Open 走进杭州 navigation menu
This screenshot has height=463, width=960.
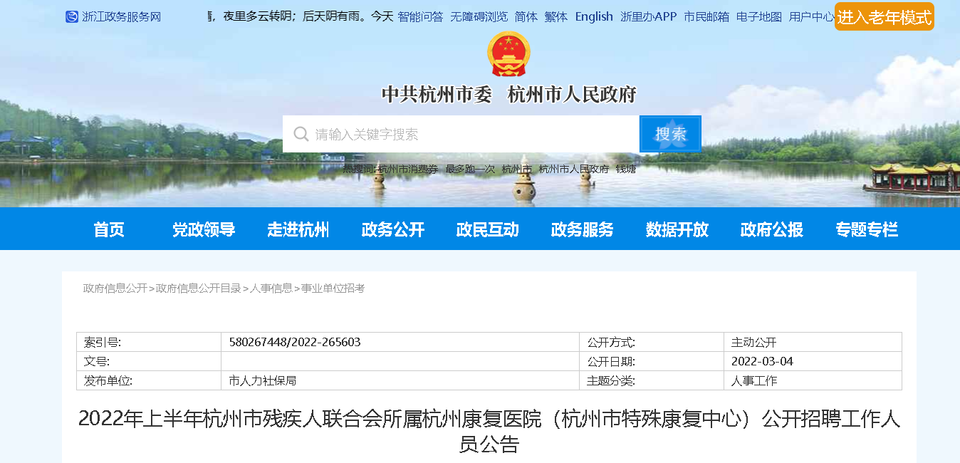(x=298, y=229)
